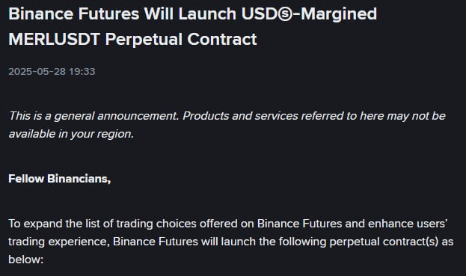Click the announcement title first line
Screen dimensions: 466x276
192,14
